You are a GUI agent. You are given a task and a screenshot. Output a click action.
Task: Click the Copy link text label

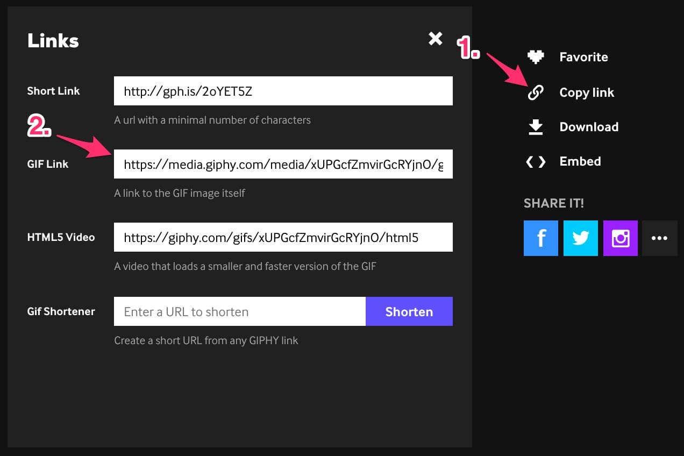click(x=587, y=92)
